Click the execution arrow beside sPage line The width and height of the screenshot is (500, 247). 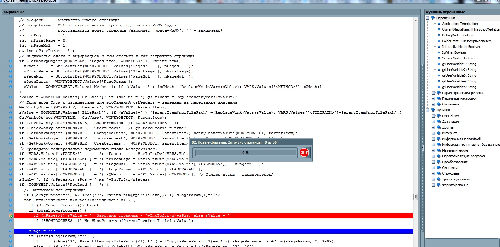11,231
